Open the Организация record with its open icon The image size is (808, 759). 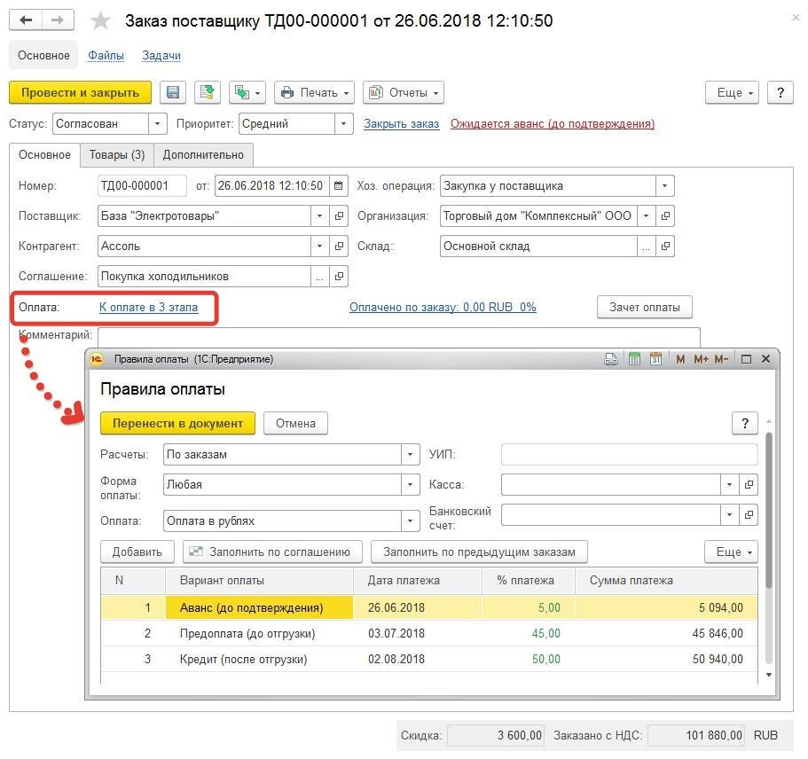(x=665, y=215)
